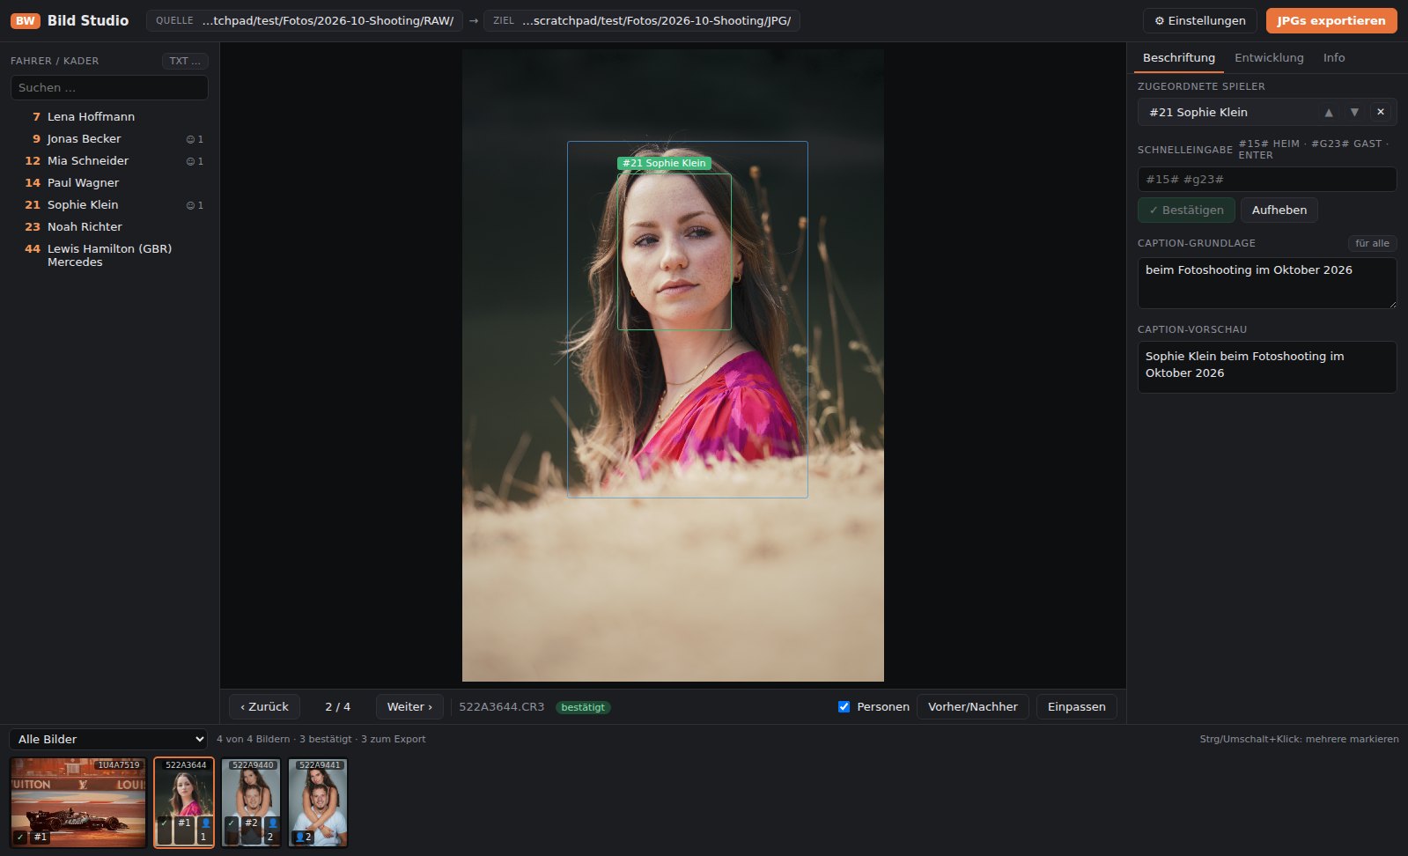Click the face count icon next to Jonas Becker
The width and height of the screenshot is (1408, 856).
[x=195, y=139]
